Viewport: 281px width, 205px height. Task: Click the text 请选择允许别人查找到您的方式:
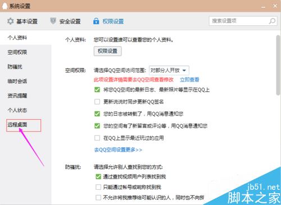coord(128,167)
